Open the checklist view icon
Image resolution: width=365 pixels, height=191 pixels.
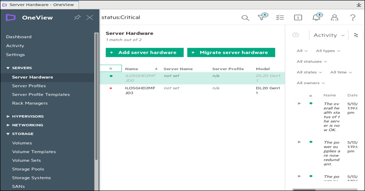click(x=280, y=17)
